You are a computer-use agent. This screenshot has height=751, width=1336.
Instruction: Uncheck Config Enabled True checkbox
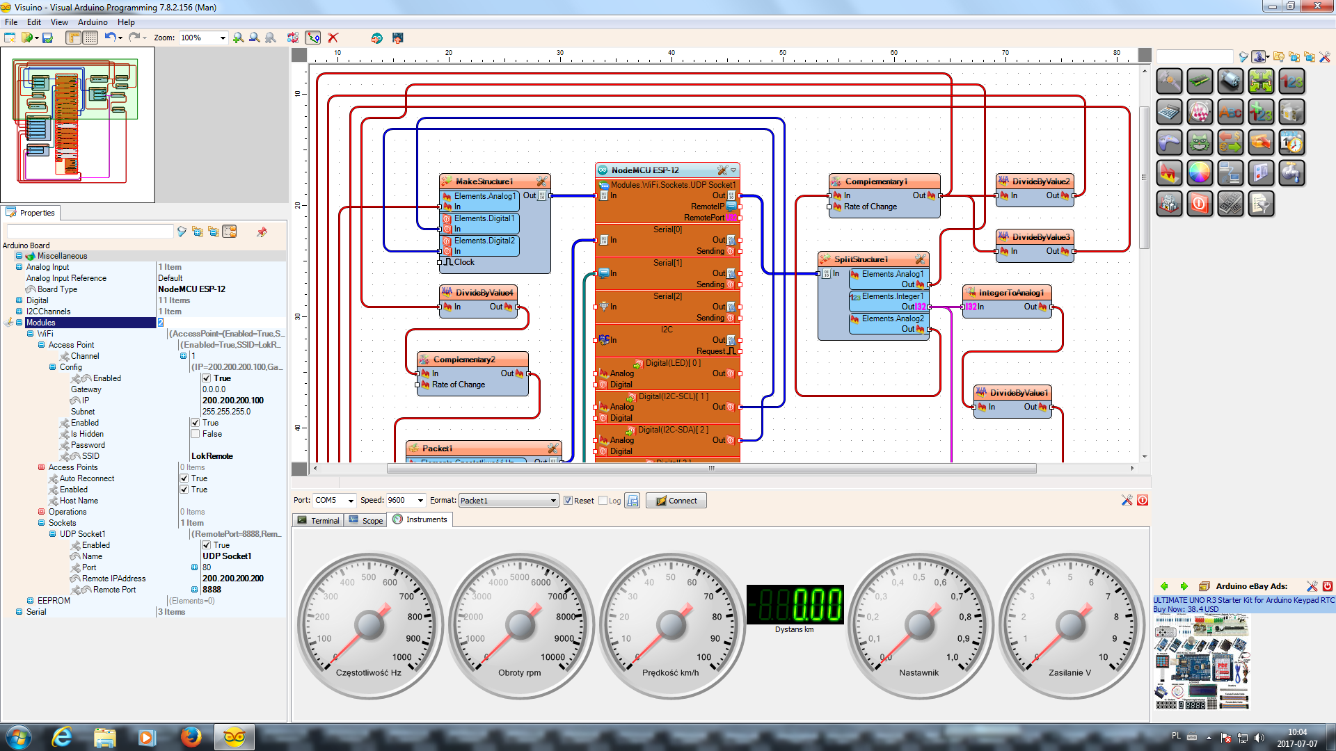coord(206,378)
